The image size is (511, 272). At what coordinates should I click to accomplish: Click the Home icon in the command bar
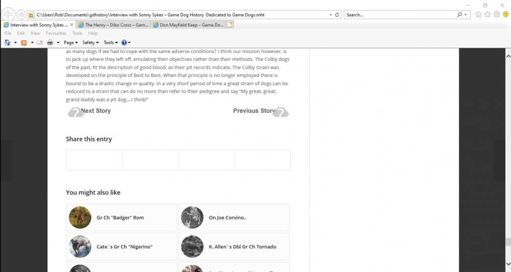(8, 43)
